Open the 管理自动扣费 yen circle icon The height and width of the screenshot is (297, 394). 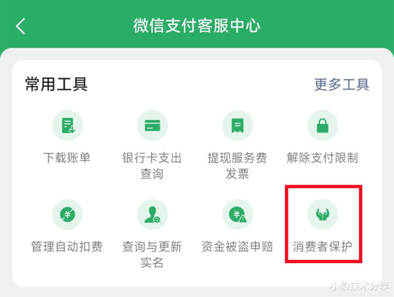pos(67,215)
